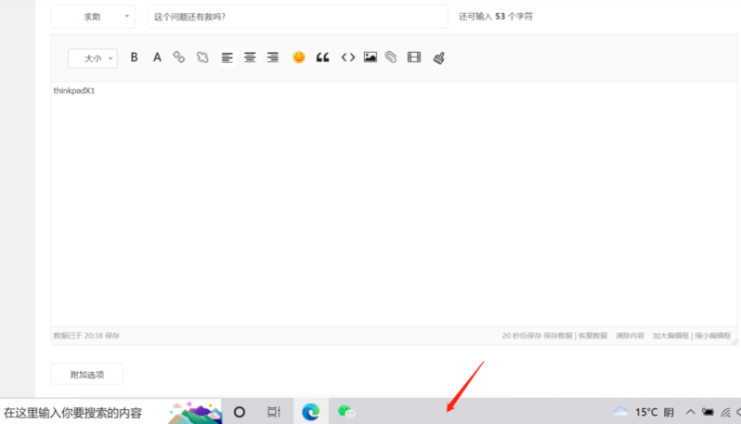Click the 清除内容 link

point(630,335)
